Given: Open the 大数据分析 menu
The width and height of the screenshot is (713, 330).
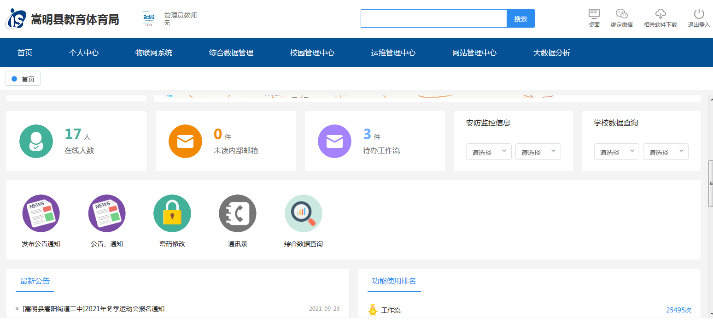Looking at the screenshot, I should click(x=552, y=53).
